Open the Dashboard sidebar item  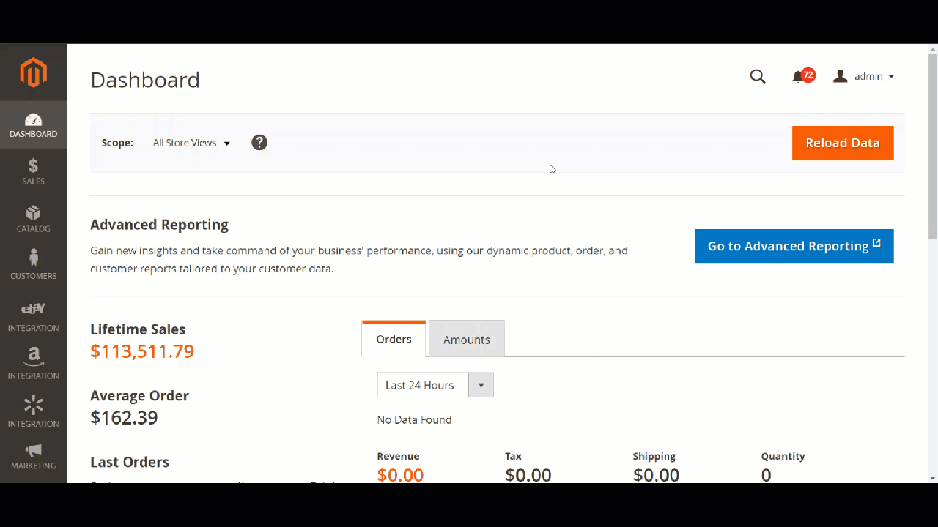click(33, 124)
